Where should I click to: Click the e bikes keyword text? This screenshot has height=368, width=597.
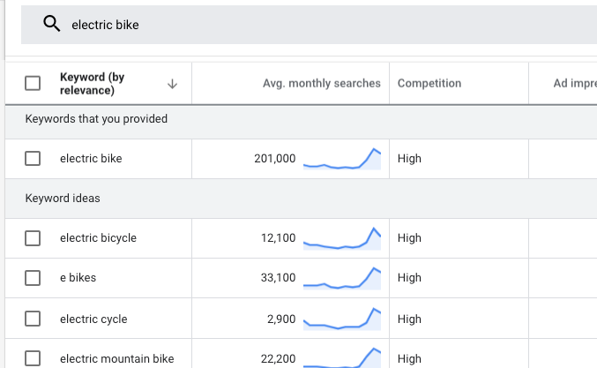[x=78, y=278]
